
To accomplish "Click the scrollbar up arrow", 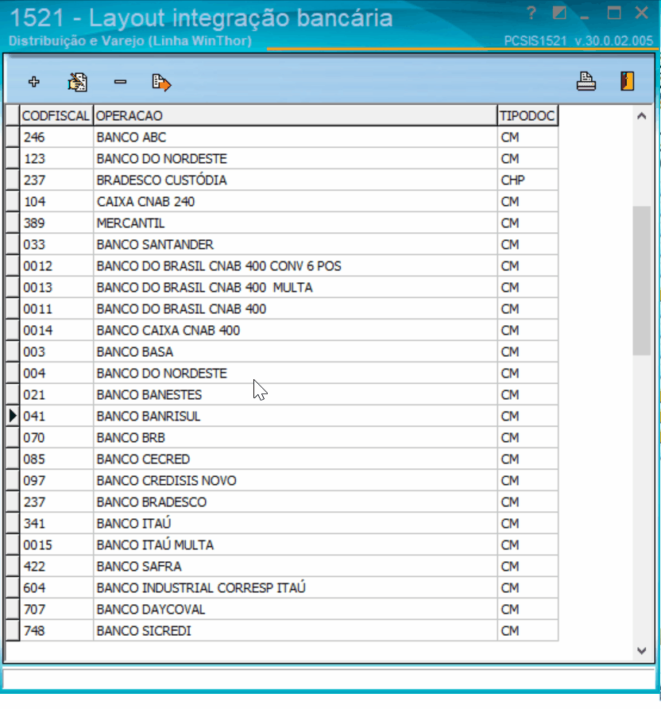I will [642, 116].
